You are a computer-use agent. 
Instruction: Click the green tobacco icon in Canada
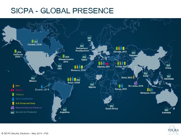point(33,41)
